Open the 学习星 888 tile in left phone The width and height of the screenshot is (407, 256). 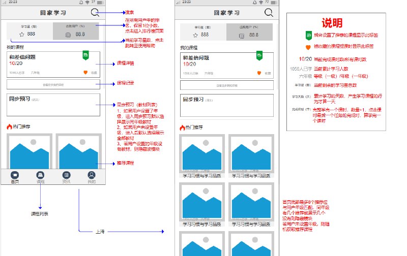point(30,31)
